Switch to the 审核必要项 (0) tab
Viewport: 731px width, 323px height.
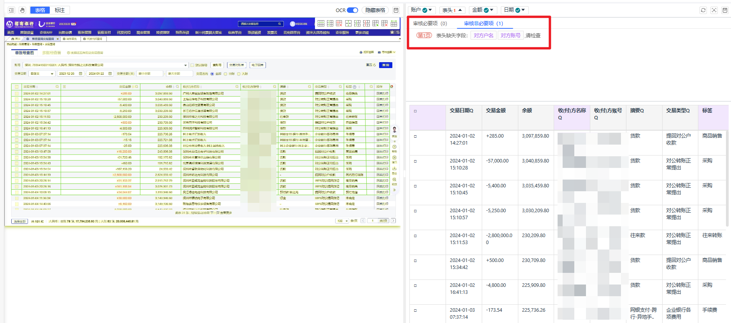click(x=430, y=24)
